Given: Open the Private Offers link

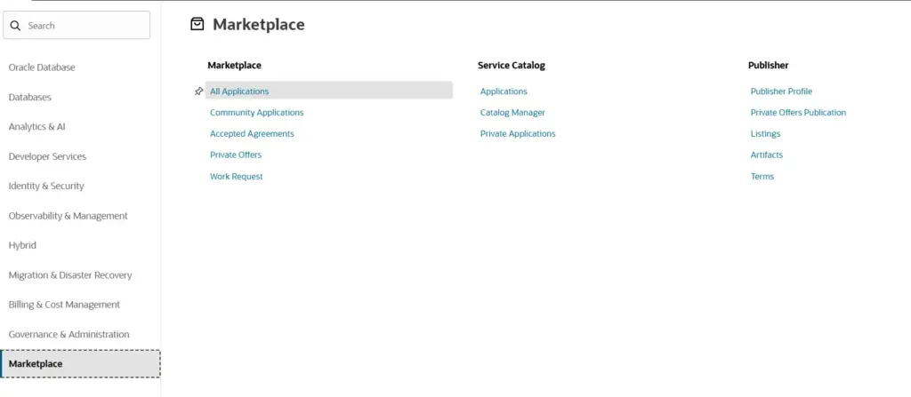Looking at the screenshot, I should [236, 155].
